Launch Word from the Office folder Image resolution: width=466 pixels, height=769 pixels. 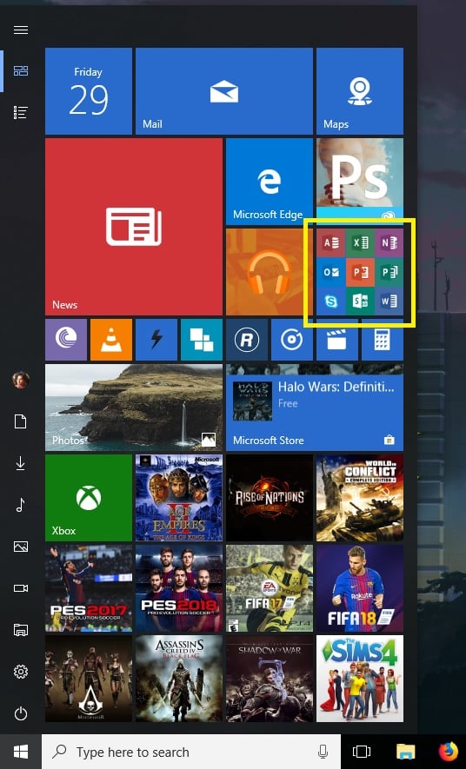(x=389, y=302)
